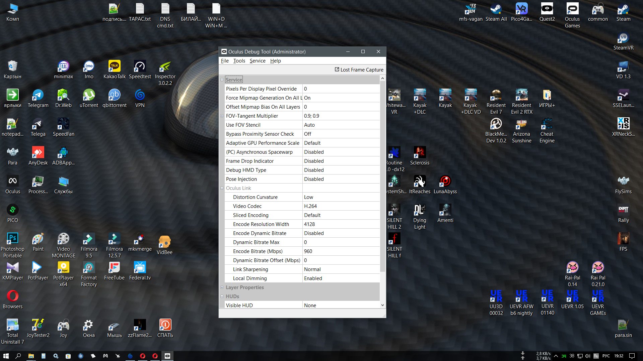The width and height of the screenshot is (643, 361).
Task: Change Use FOV Stencil Auto value
Action: [341, 125]
